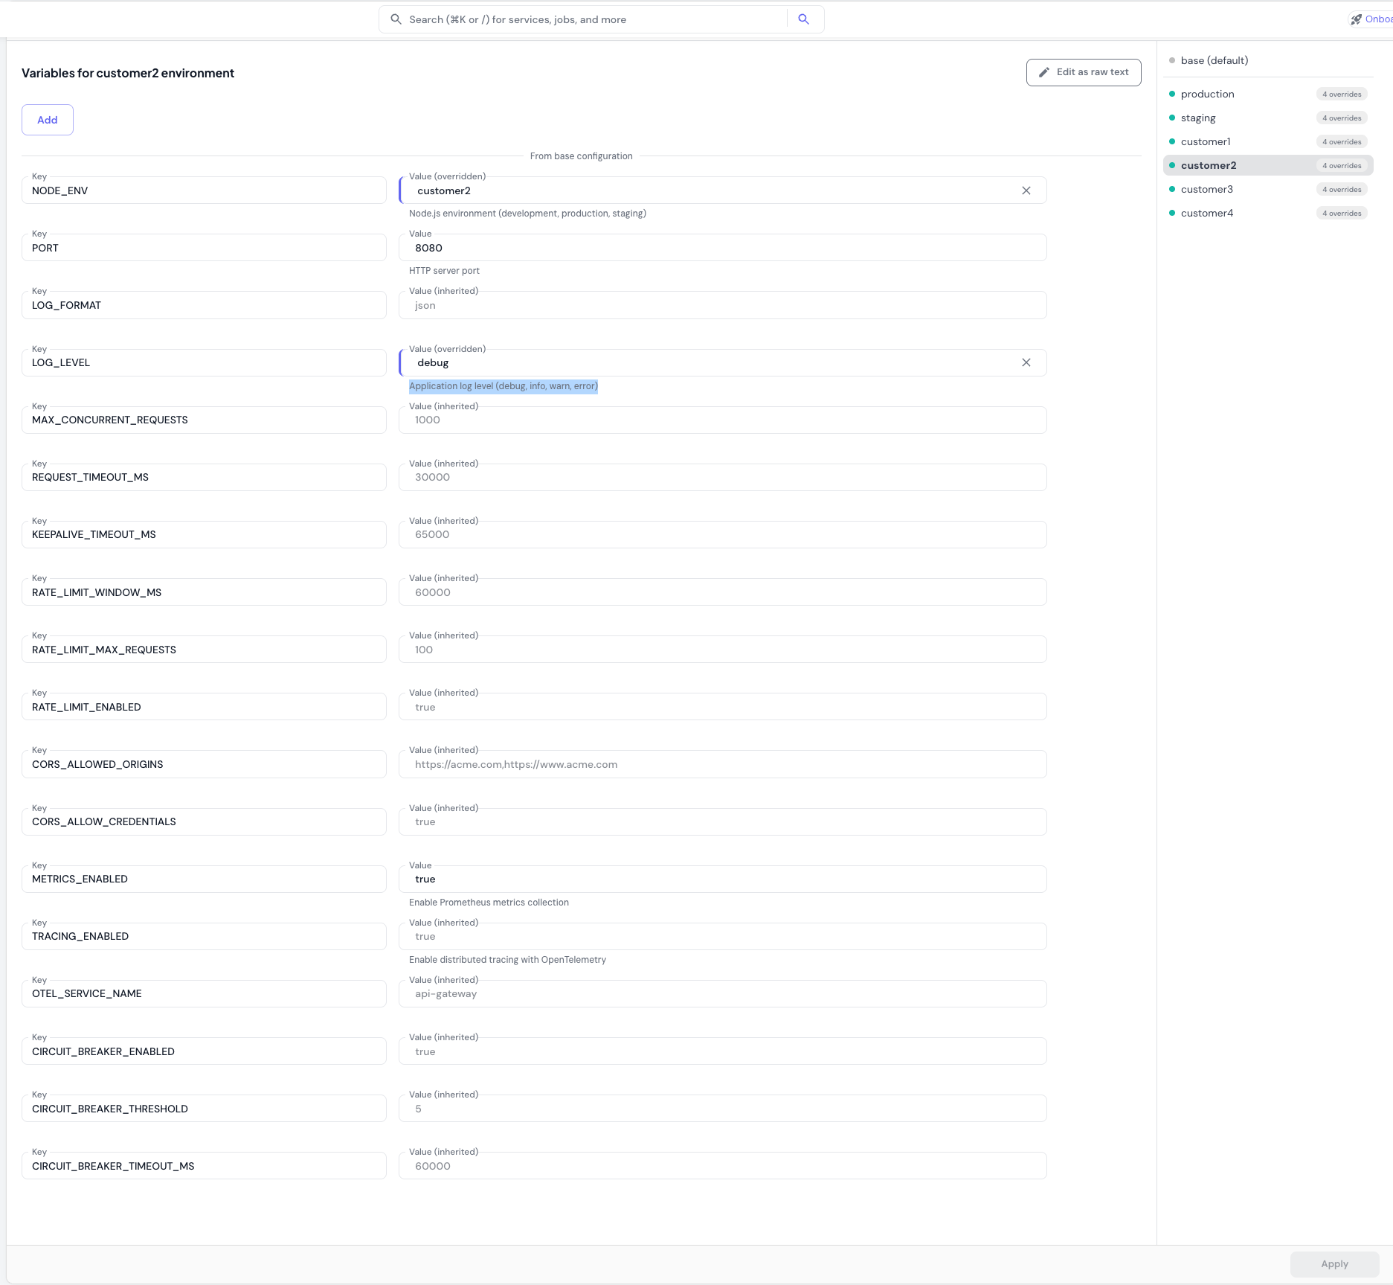
Task: Click the magnifier icon inside the search bar
Action: [396, 19]
